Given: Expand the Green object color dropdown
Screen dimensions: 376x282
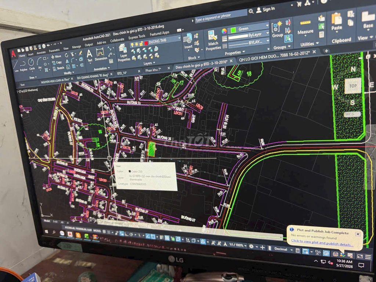Looking at the screenshot, I should tap(267, 25).
